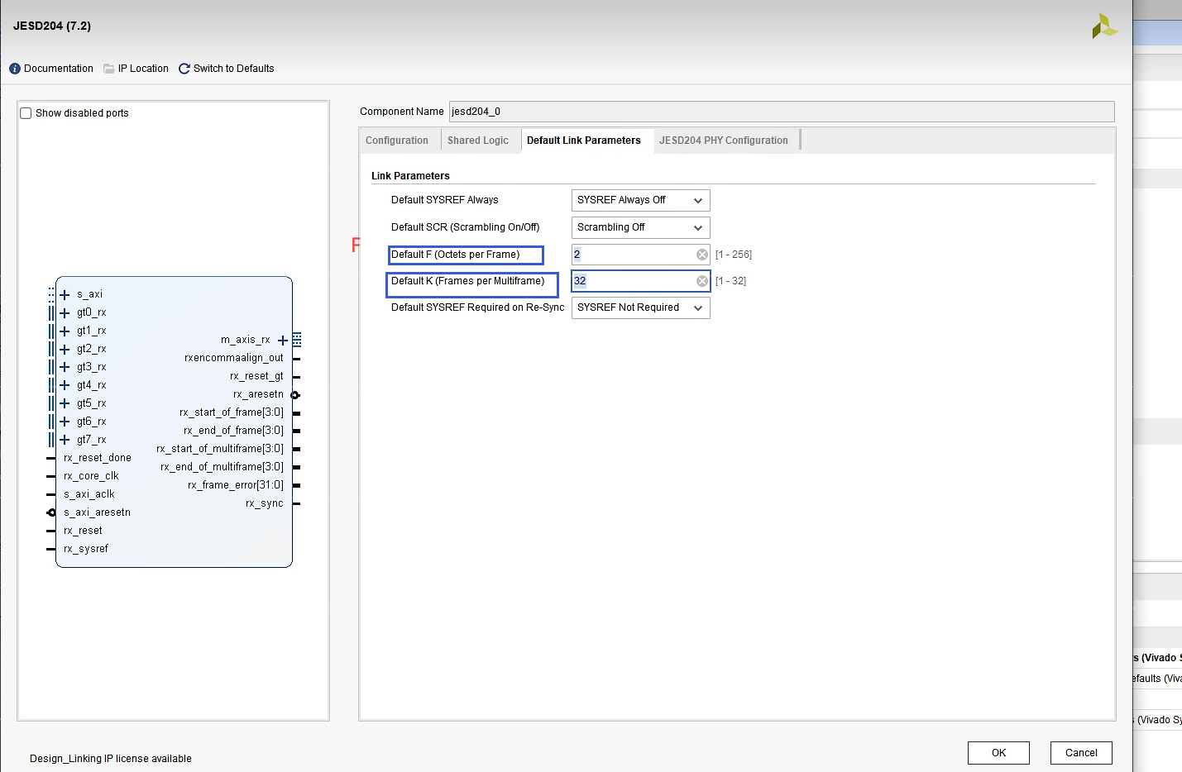Click Switch to Defaults

tap(233, 69)
